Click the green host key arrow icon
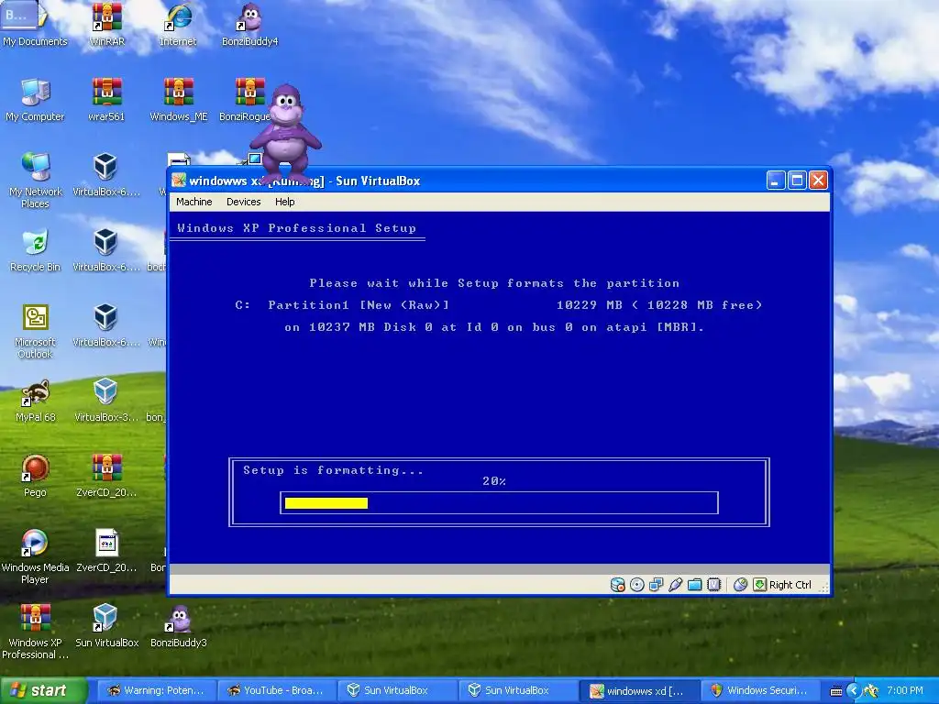Screen dimensions: 939x704 (759, 584)
